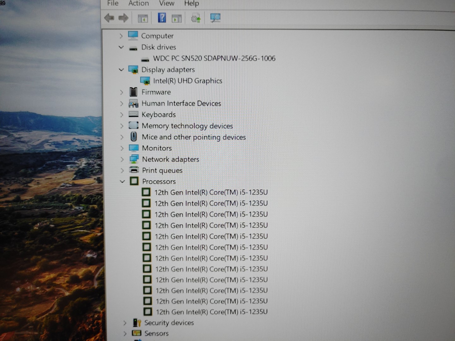The height and width of the screenshot is (341, 455).
Task: Expand the Network adapters category
Action: click(122, 159)
